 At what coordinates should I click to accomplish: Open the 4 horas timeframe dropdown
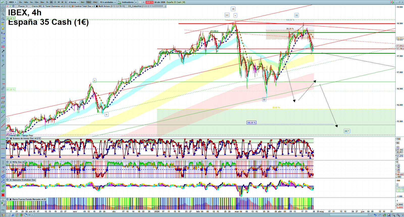[73, 2]
